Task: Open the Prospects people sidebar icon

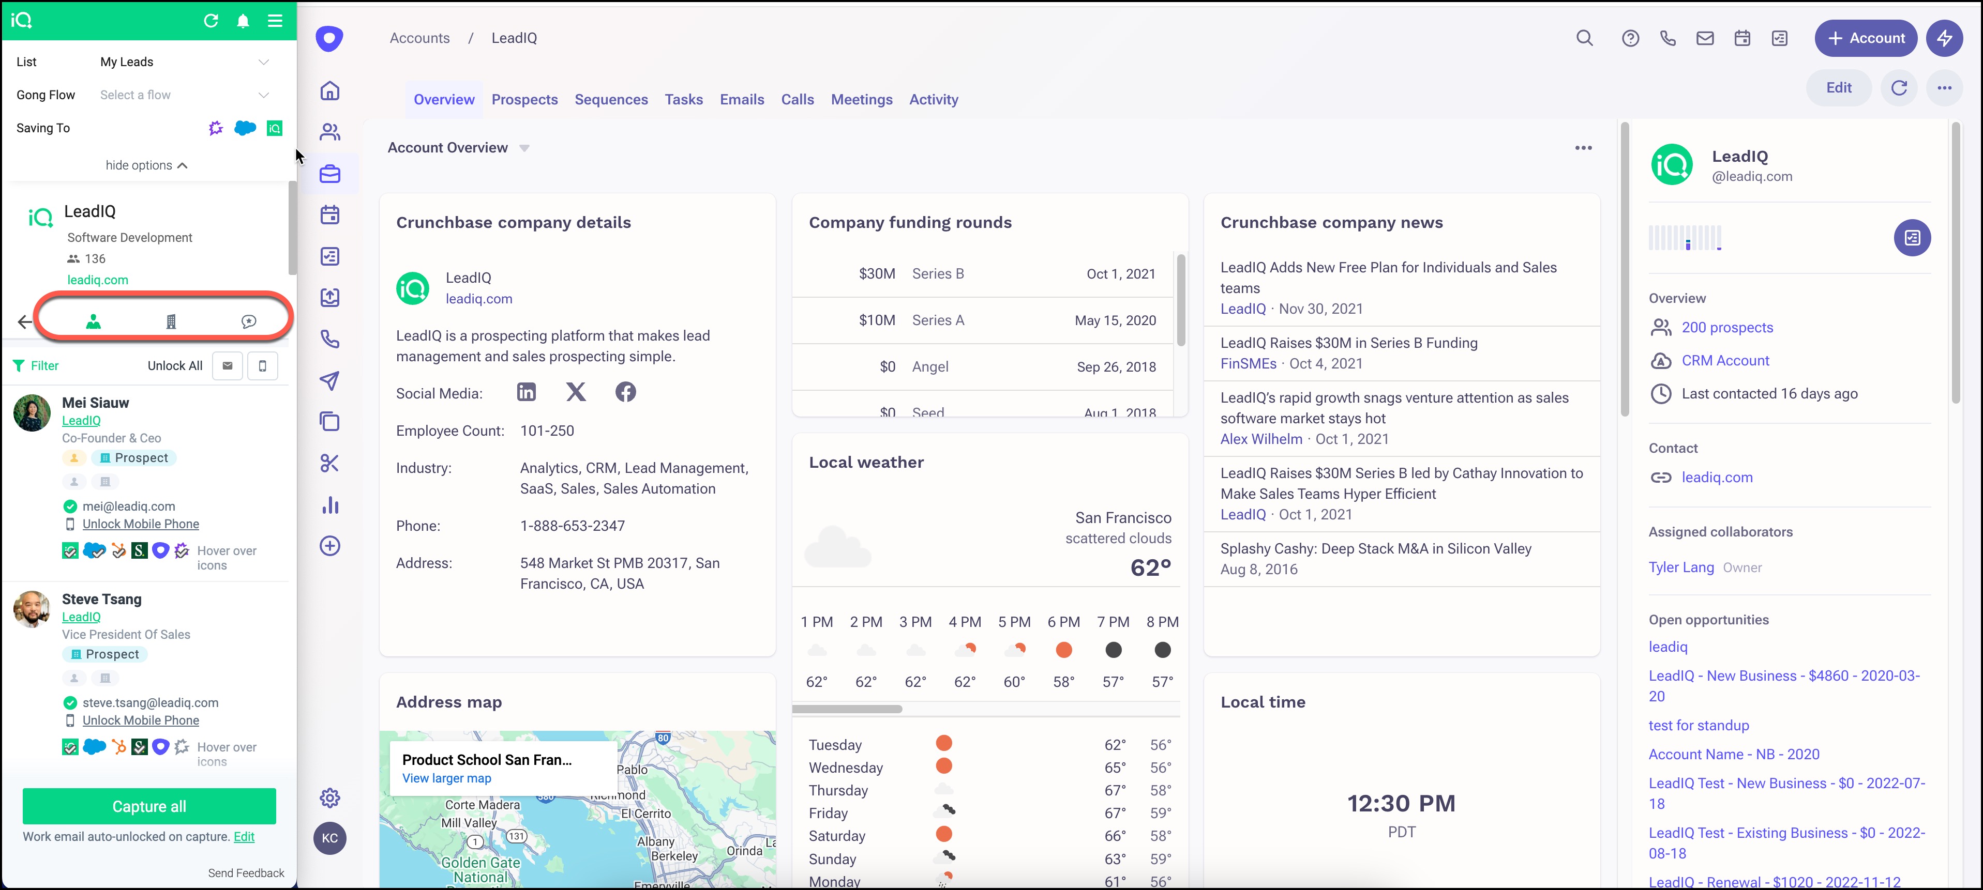Action: click(329, 132)
